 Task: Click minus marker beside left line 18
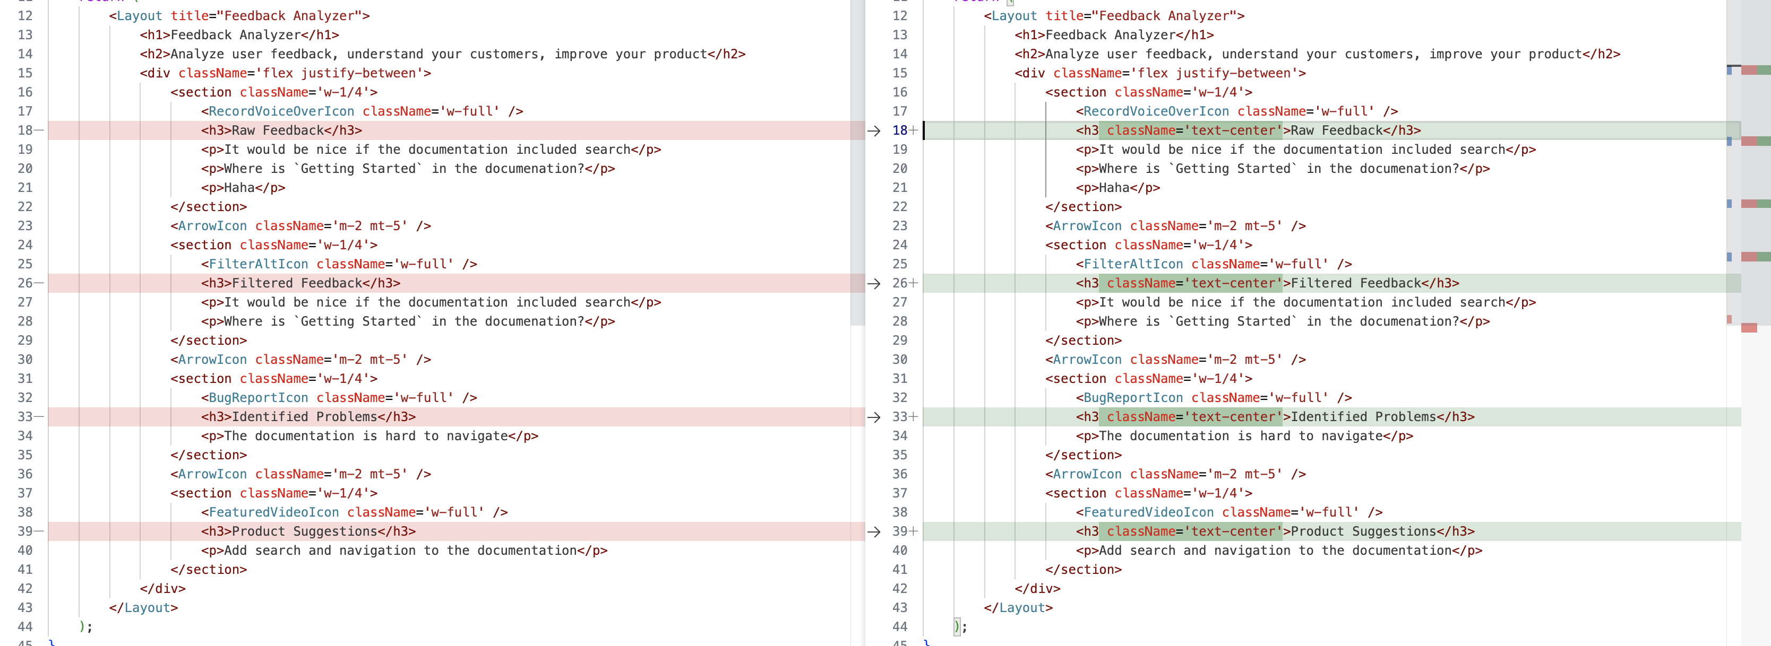point(39,130)
